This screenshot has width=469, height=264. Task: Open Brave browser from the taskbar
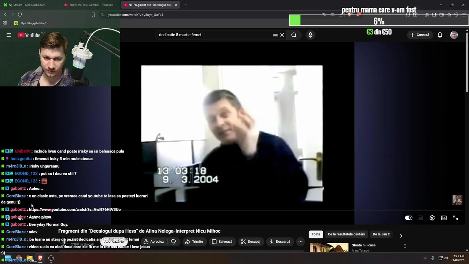(40, 258)
